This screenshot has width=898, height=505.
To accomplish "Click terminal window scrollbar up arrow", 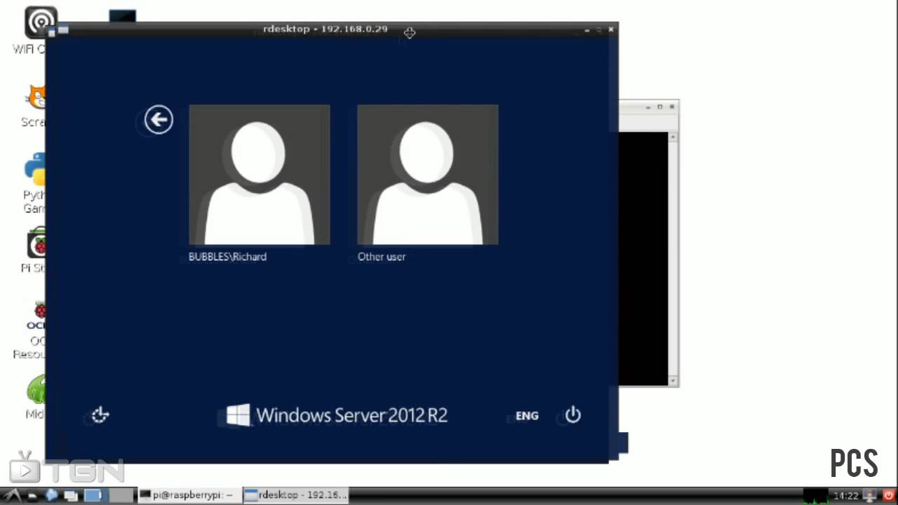I will [673, 137].
